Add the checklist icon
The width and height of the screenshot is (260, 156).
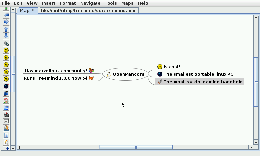[6, 135]
